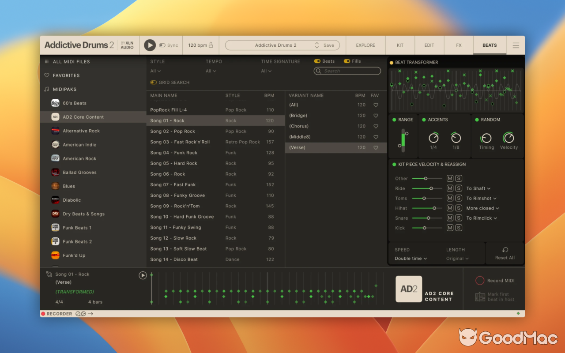Open the Speed Double time dropdown
Viewport: 565px width, 353px height.
coord(411,259)
